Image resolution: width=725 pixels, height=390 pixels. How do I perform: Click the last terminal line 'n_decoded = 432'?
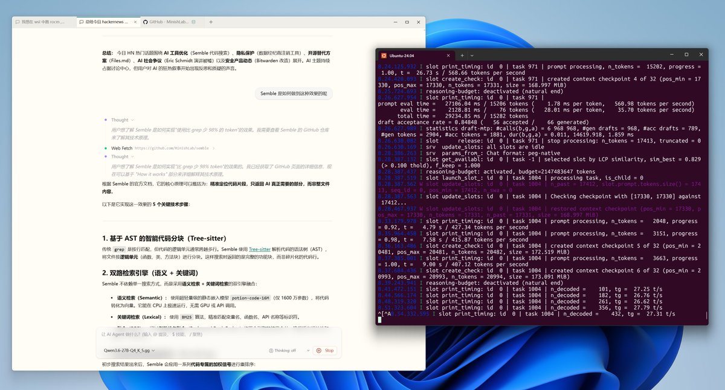(x=526, y=315)
